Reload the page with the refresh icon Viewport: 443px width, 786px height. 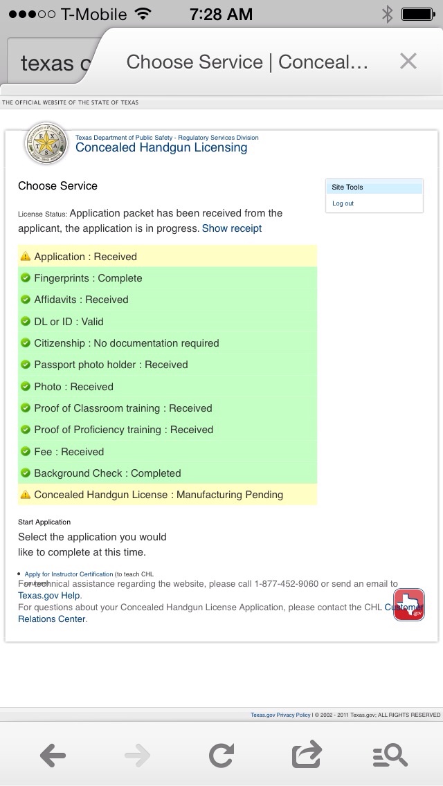(x=221, y=755)
